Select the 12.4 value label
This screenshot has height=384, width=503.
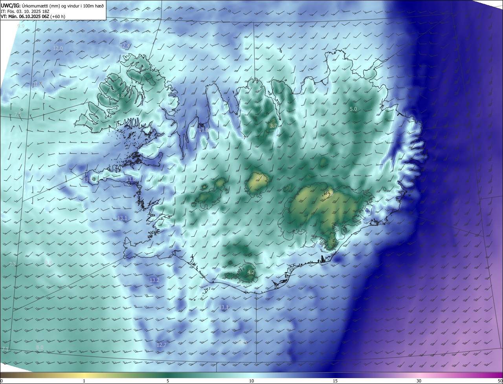pyautogui.click(x=125, y=46)
